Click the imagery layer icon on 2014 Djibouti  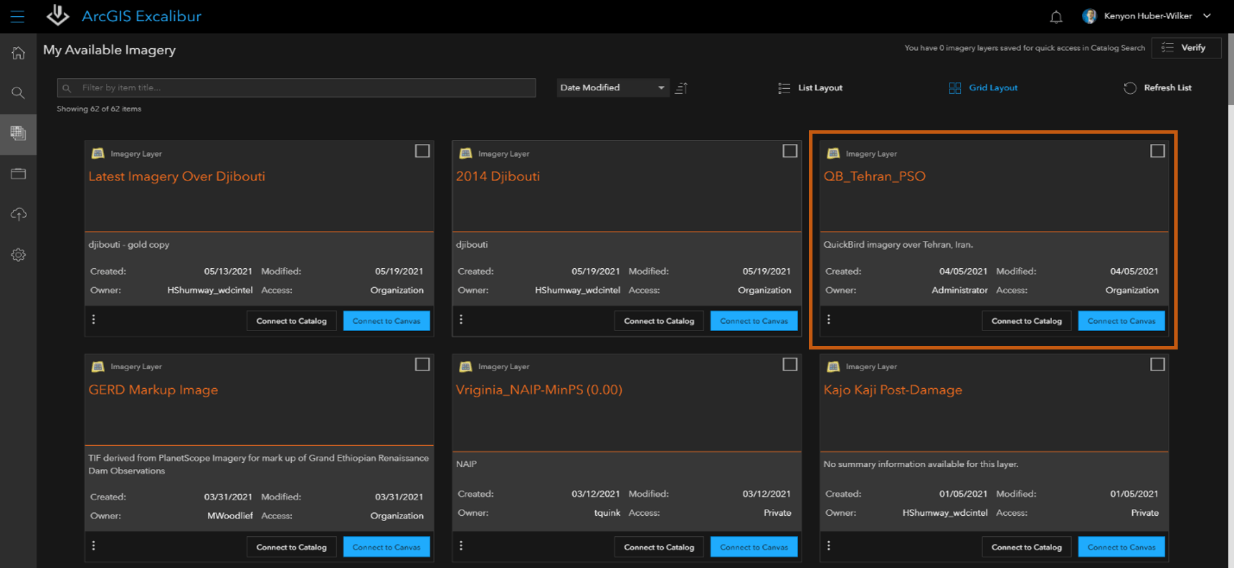pos(466,153)
